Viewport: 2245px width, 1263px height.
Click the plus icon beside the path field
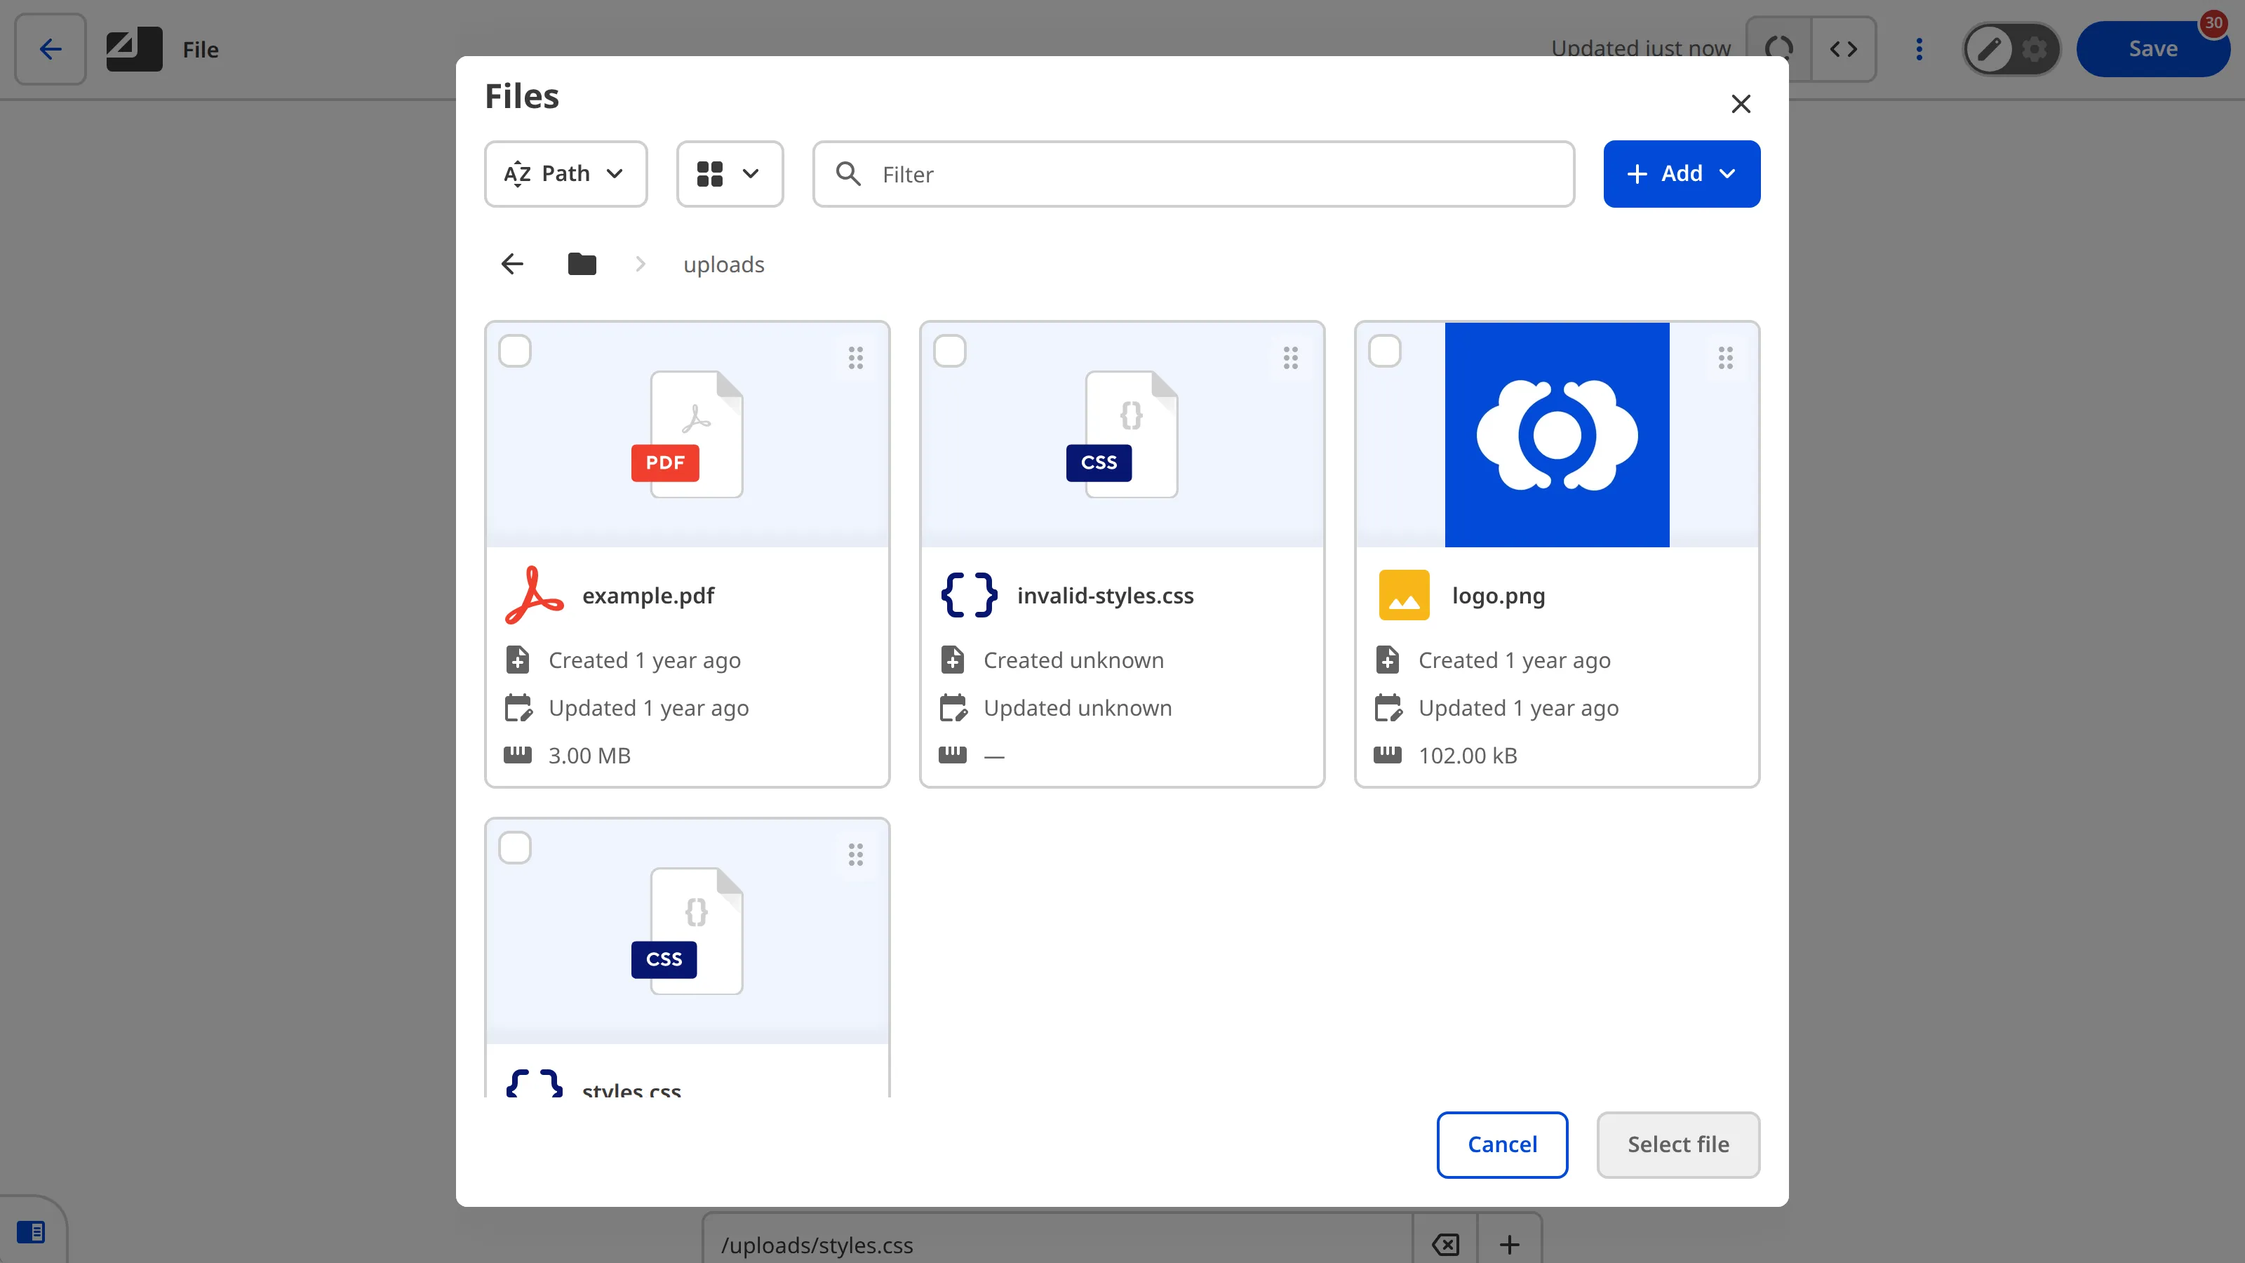coord(1510,1245)
